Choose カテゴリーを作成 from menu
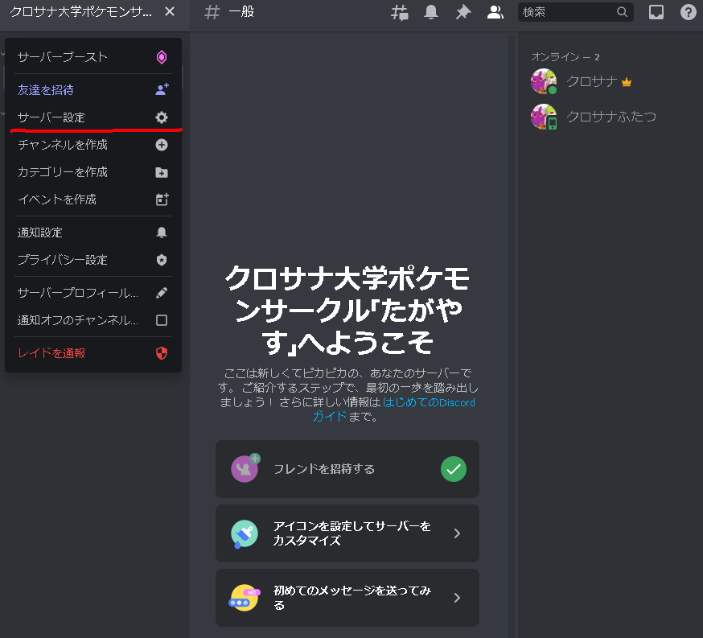The image size is (703, 638). (93, 172)
